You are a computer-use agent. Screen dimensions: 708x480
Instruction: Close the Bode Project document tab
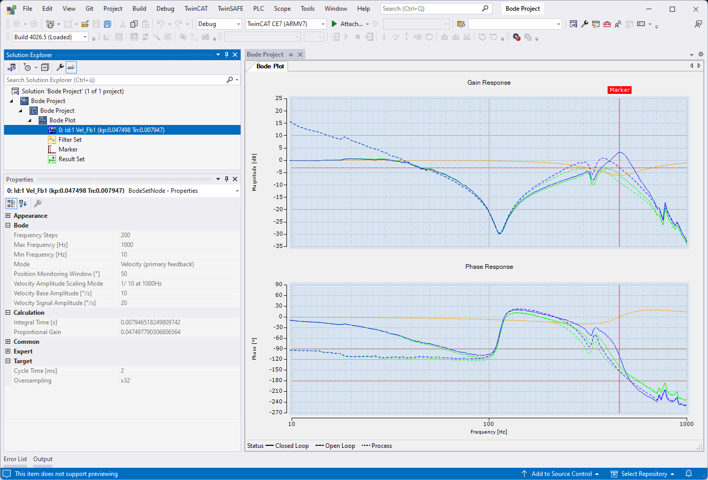click(x=300, y=55)
